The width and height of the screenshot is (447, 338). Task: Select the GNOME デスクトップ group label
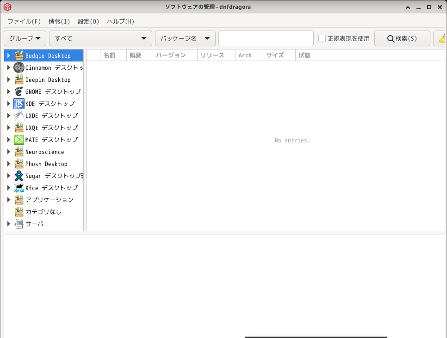[x=53, y=92]
